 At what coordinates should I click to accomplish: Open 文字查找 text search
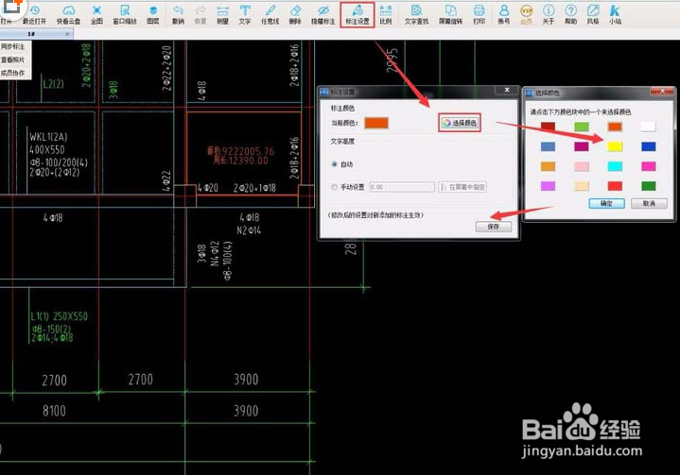point(417,14)
